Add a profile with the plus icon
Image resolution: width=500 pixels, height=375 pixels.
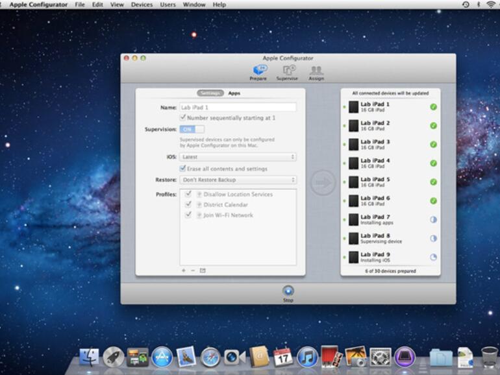(x=183, y=271)
